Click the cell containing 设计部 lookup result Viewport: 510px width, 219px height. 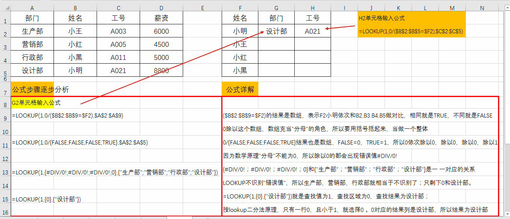pos(276,31)
